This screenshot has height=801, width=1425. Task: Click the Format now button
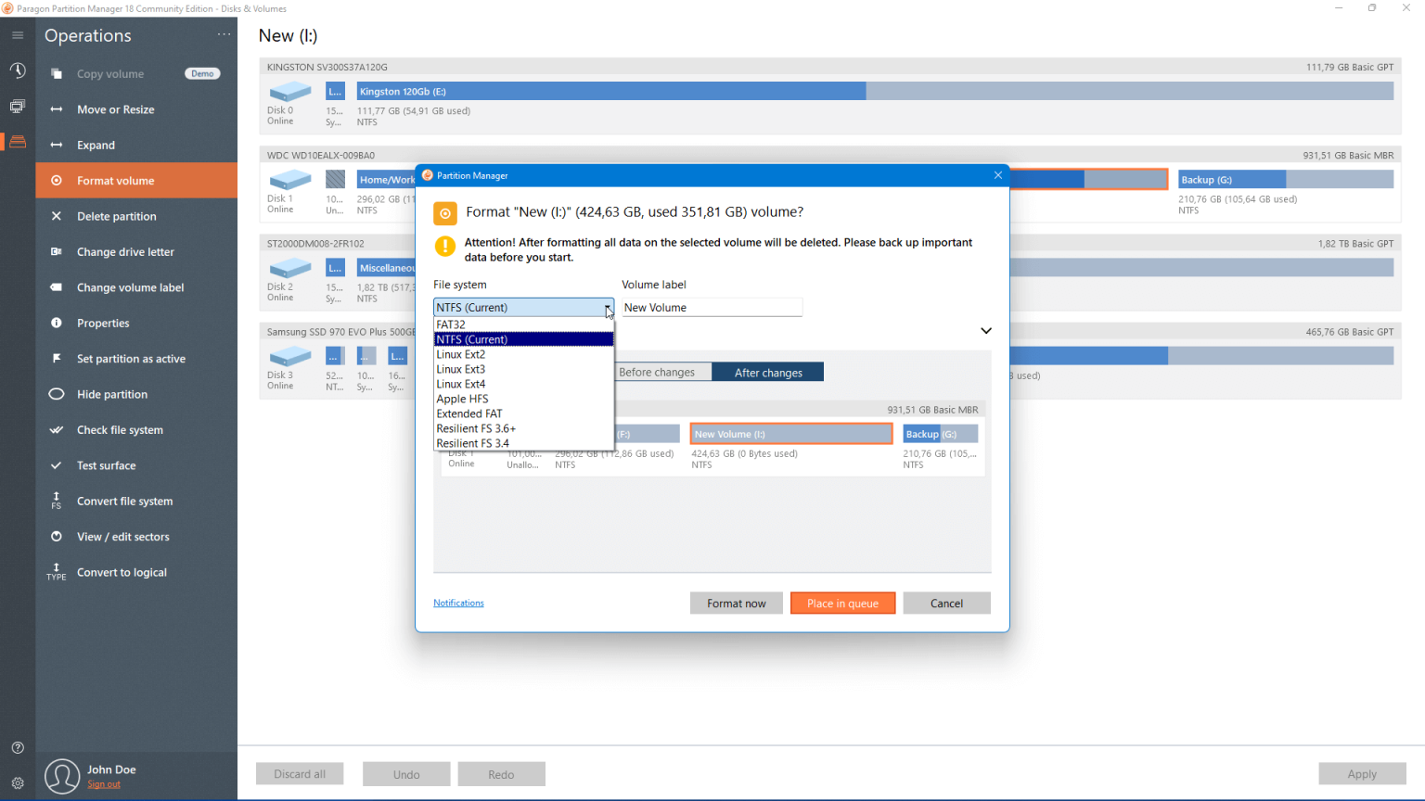736,603
